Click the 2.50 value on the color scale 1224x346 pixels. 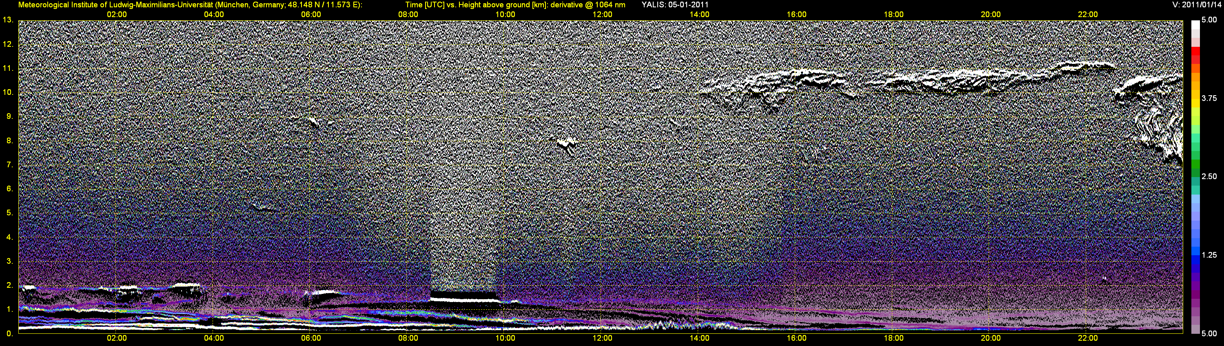[1209, 176]
